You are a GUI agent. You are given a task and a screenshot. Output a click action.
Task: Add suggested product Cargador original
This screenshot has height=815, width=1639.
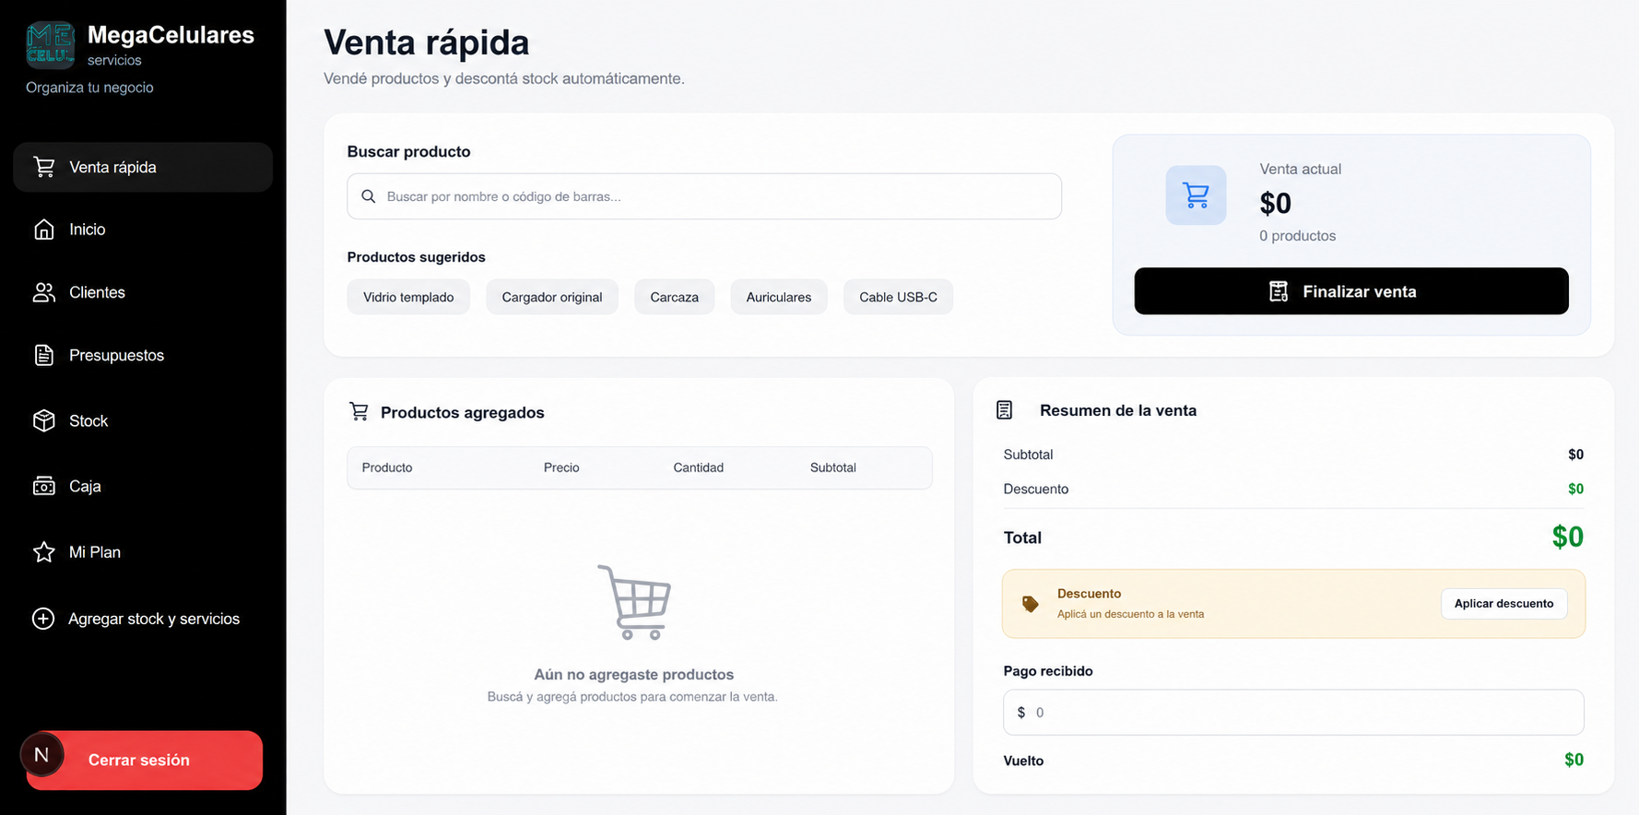[x=552, y=297]
